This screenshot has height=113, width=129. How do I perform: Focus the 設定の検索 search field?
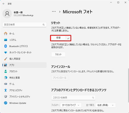tap(25, 25)
